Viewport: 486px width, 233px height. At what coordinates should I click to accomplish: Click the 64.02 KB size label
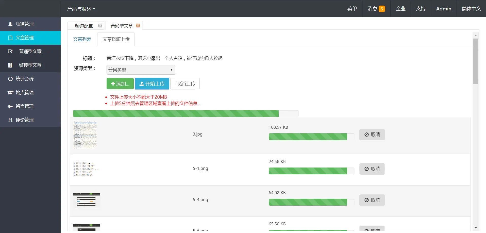point(277,193)
